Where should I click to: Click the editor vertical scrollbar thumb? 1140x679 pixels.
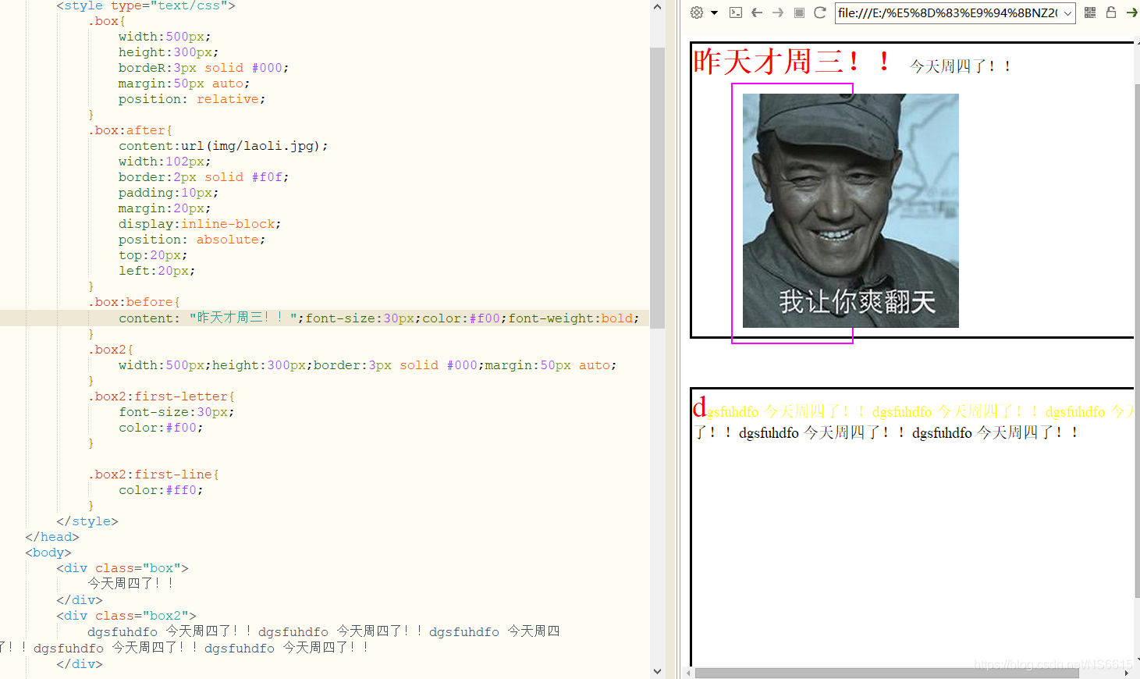(657, 187)
